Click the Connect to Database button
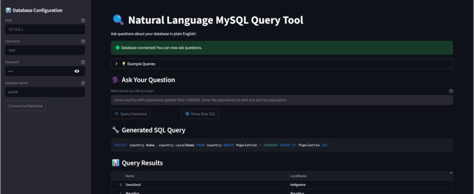Screen dimensions: 474x194 click(25, 106)
